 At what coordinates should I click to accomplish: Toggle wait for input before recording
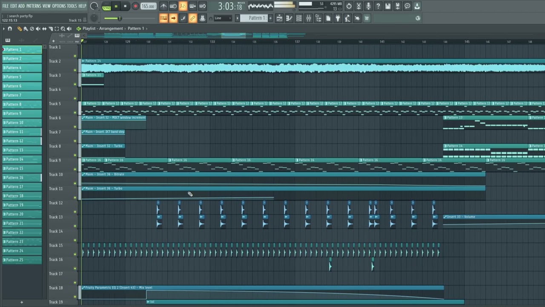(x=173, y=6)
